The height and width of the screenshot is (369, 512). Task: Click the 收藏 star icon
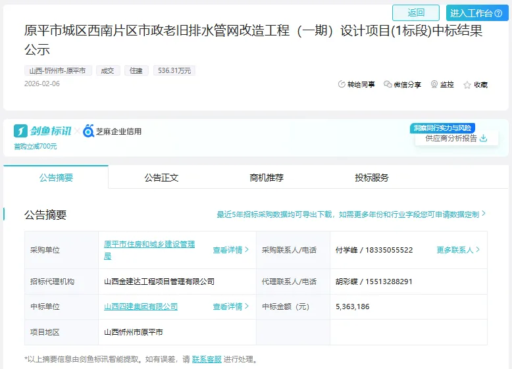(x=467, y=85)
